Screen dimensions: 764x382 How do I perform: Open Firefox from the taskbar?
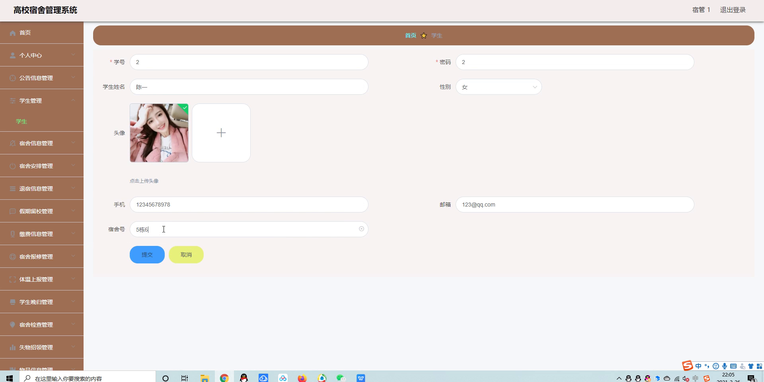pos(302,378)
